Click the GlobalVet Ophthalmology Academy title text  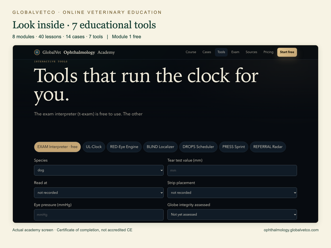coord(78,52)
